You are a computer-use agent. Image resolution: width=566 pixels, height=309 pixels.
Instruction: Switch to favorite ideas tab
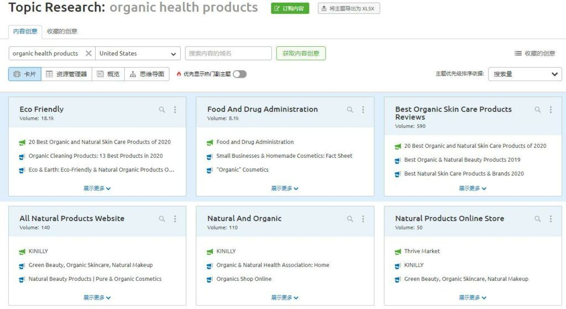pyautogui.click(x=62, y=31)
